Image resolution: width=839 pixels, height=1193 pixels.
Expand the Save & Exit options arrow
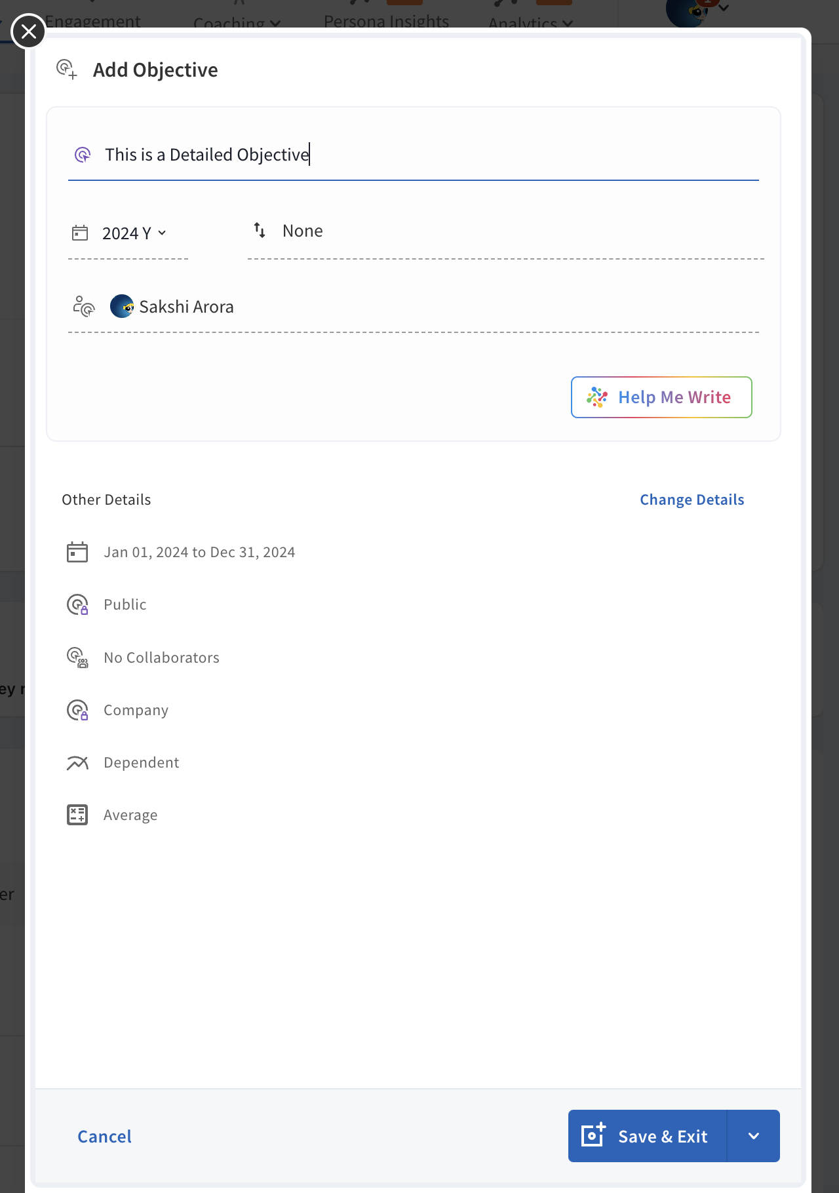click(753, 1136)
